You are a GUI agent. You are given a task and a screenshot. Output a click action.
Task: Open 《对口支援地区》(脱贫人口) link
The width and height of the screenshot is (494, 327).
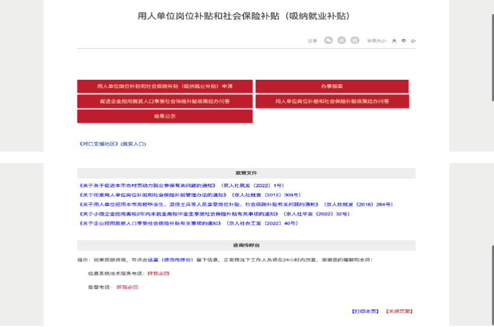coord(113,144)
